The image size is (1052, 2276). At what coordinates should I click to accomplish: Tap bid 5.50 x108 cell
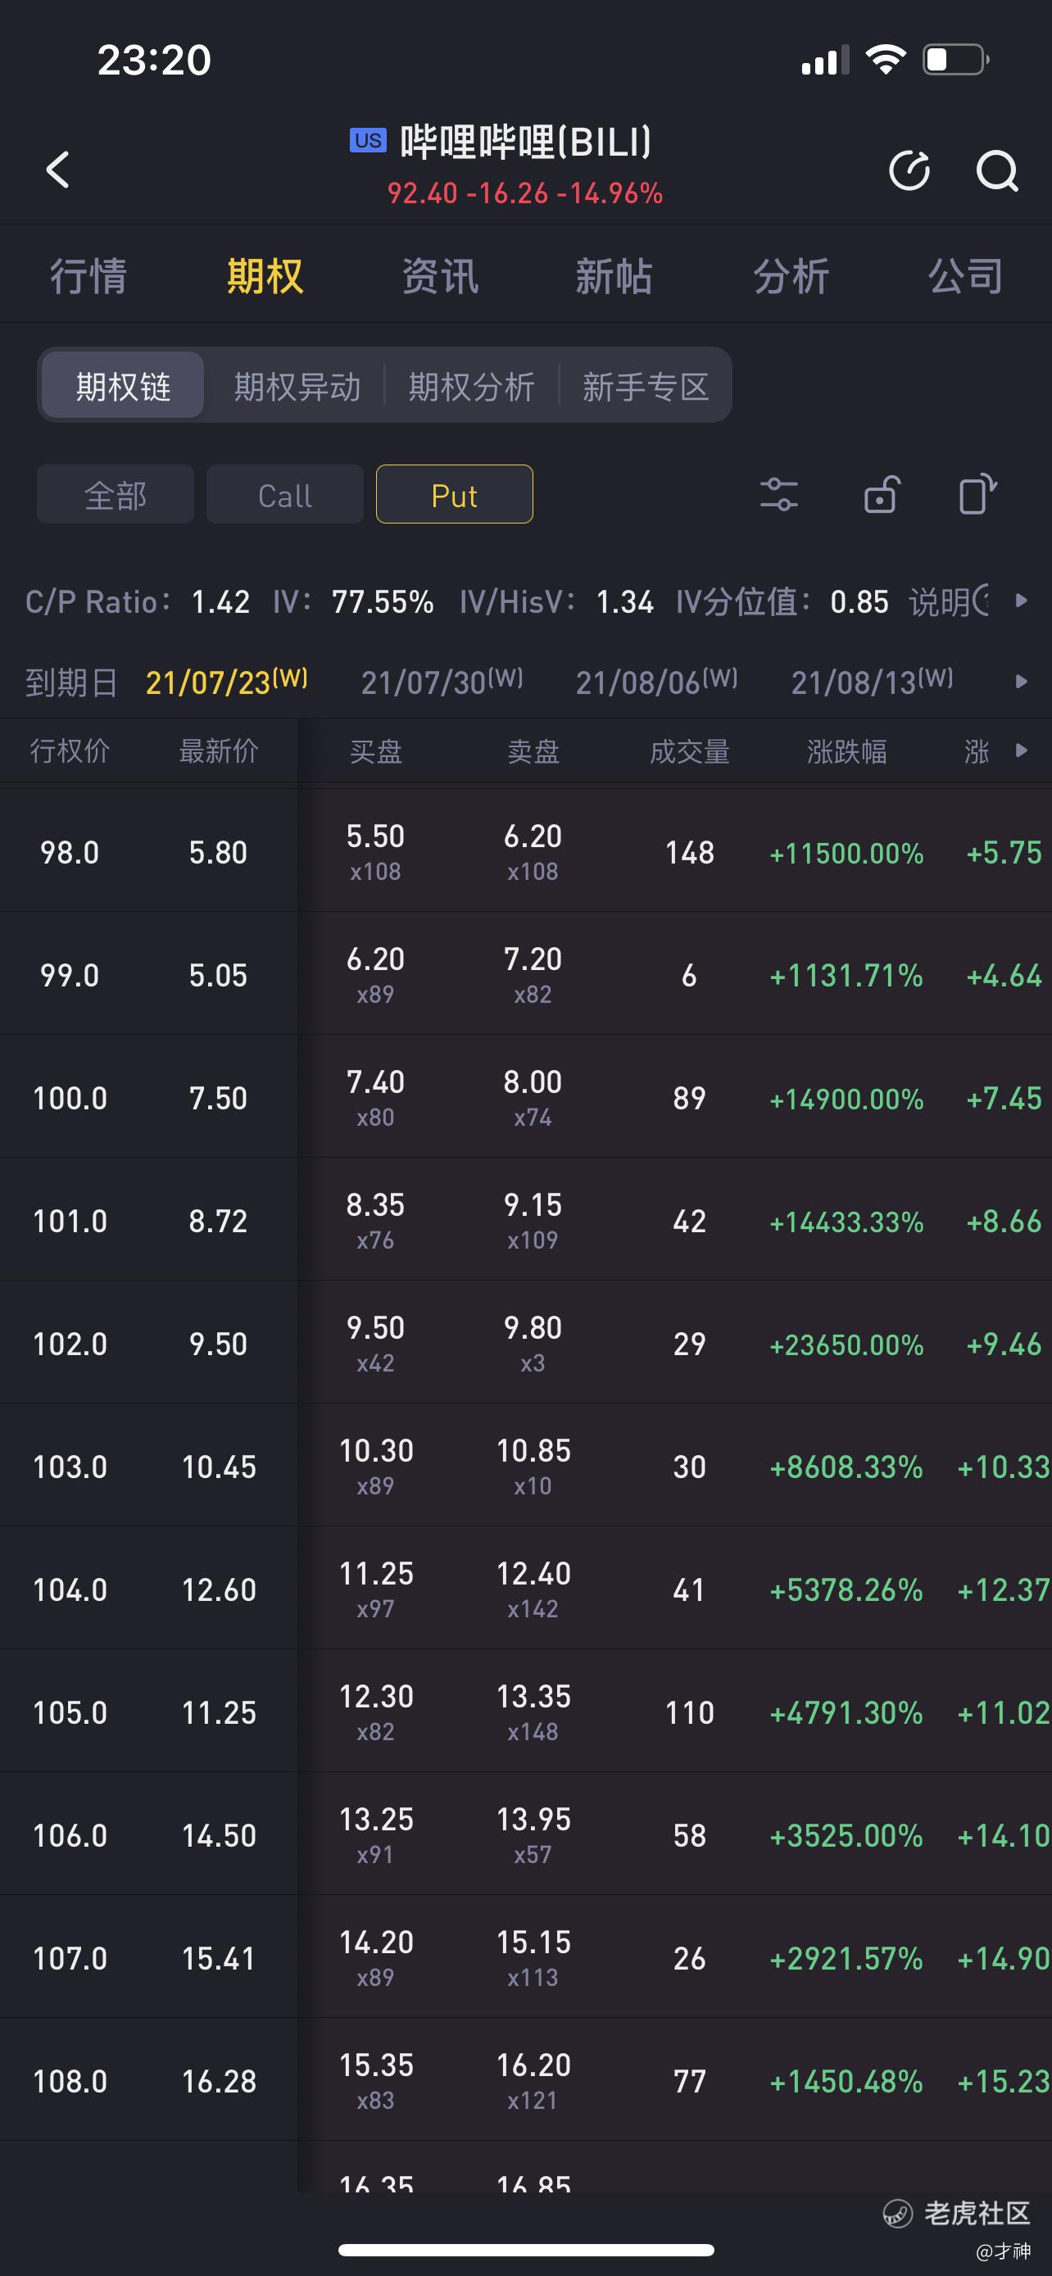(x=375, y=852)
